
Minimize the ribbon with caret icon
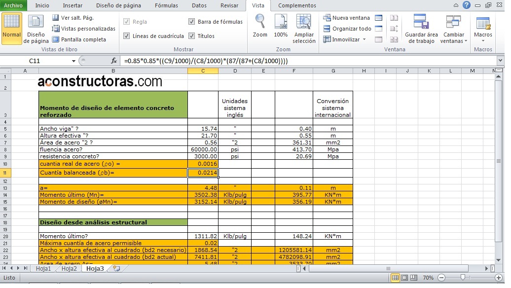click(x=456, y=5)
